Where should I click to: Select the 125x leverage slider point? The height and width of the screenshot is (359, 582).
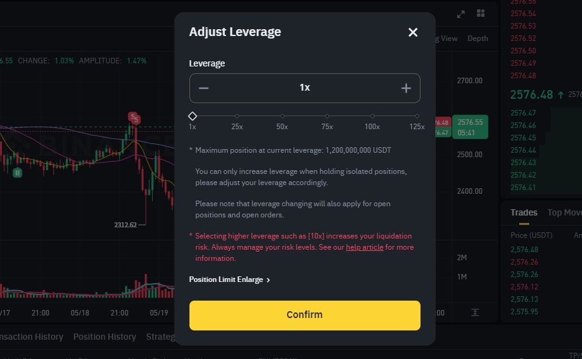[417, 116]
